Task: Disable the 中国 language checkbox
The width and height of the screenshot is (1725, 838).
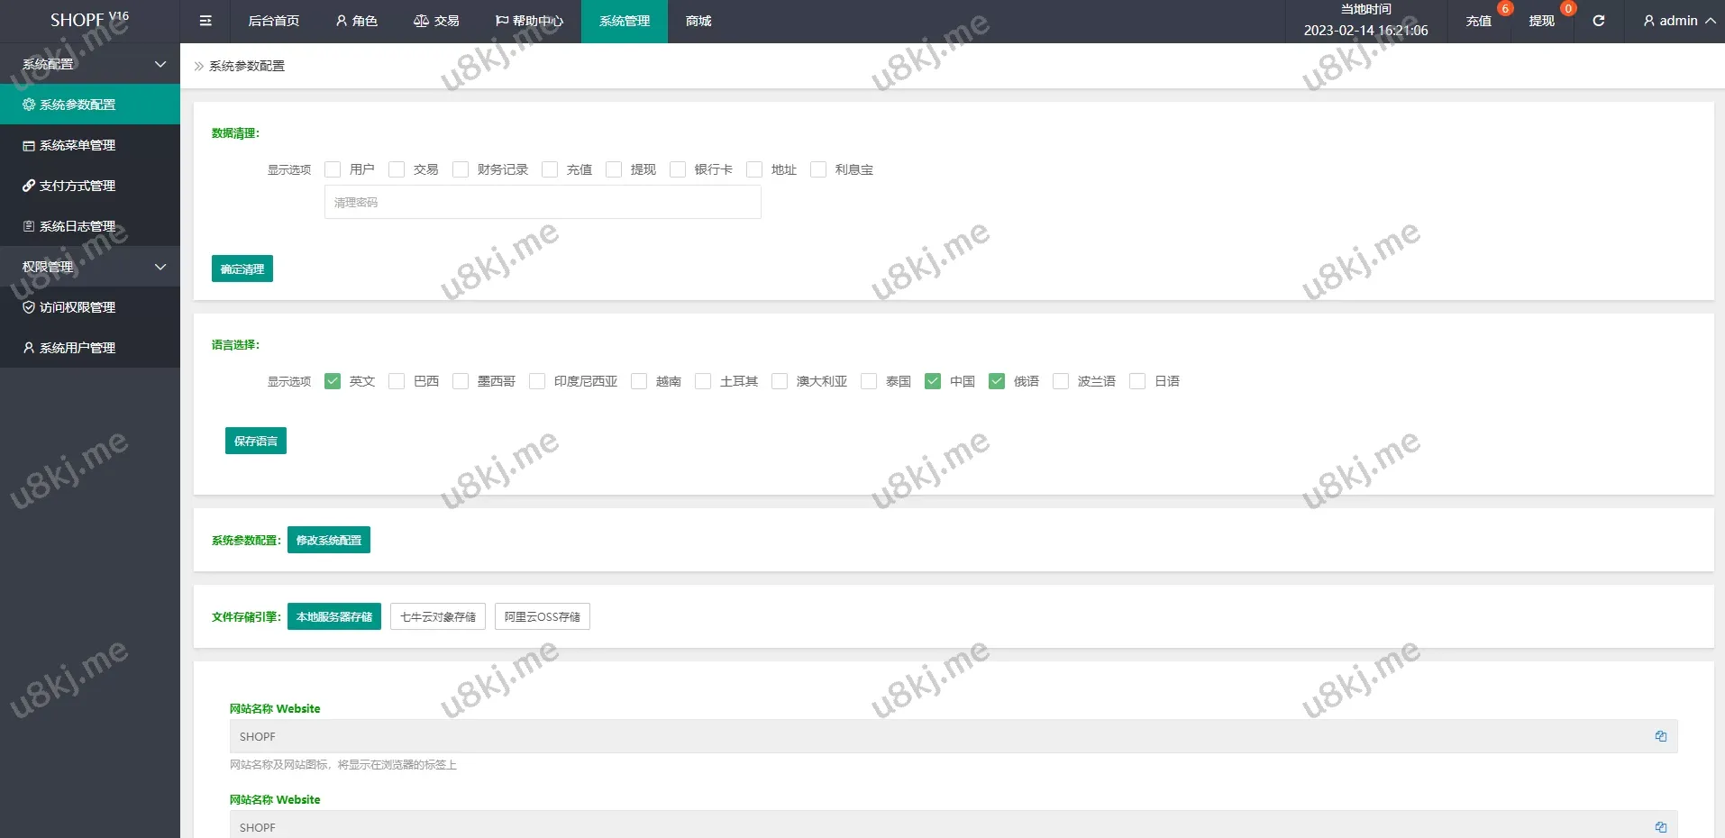Action: click(x=933, y=381)
